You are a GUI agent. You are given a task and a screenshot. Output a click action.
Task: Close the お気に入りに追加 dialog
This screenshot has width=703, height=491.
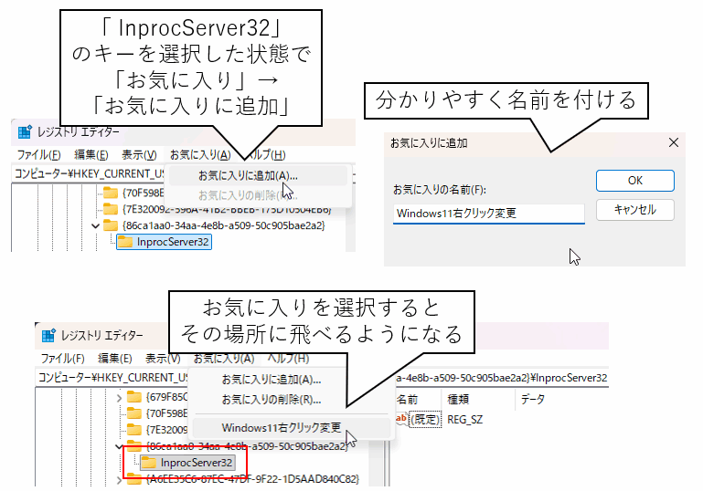(x=674, y=142)
